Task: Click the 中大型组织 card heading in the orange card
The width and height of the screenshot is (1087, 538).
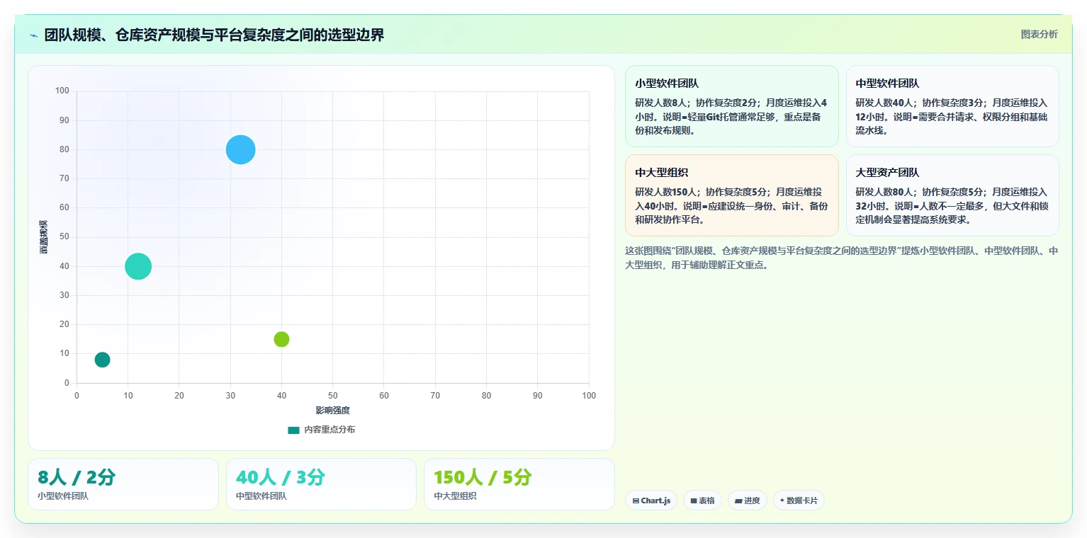Action: click(661, 173)
